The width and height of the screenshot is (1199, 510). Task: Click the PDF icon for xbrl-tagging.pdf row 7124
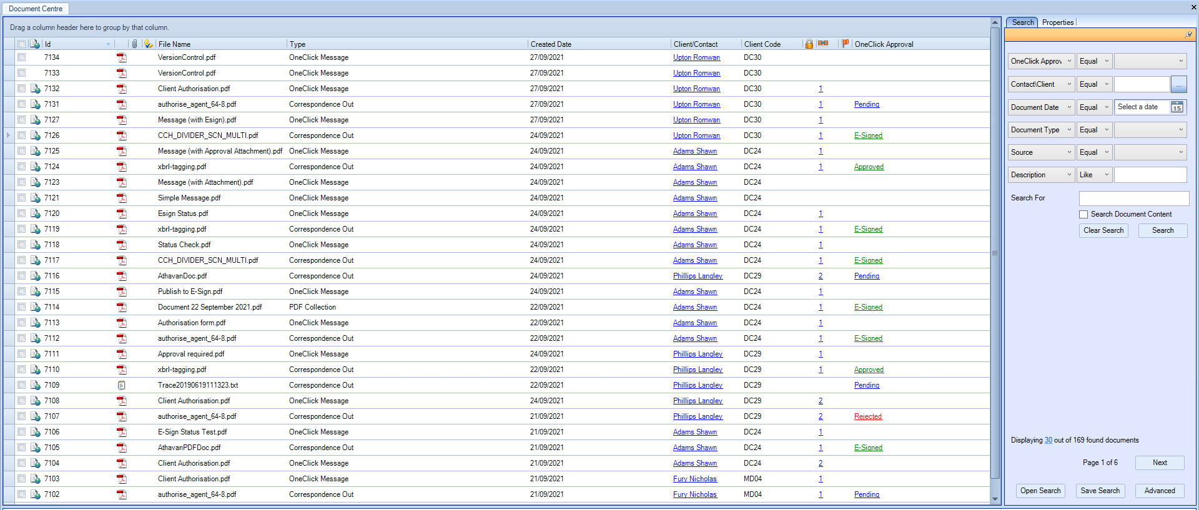[x=122, y=167]
